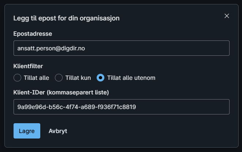The image size is (242, 152).
Task: Select the 'Tillat alle' radio button
Action: point(17,78)
